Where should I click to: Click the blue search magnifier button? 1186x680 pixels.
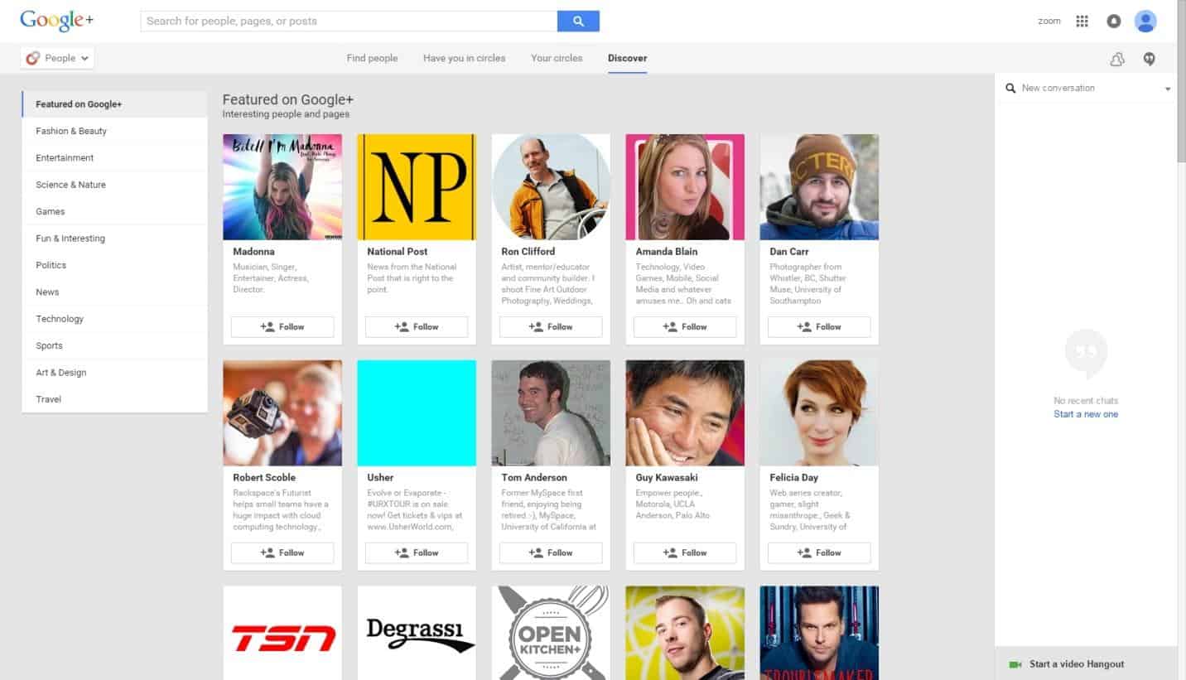pyautogui.click(x=578, y=22)
